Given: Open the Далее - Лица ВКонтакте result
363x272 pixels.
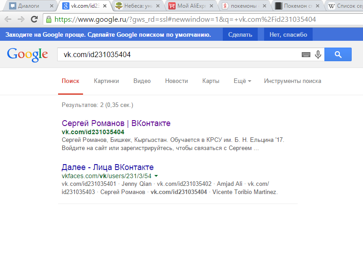Looking at the screenshot, I should [x=108, y=167].
